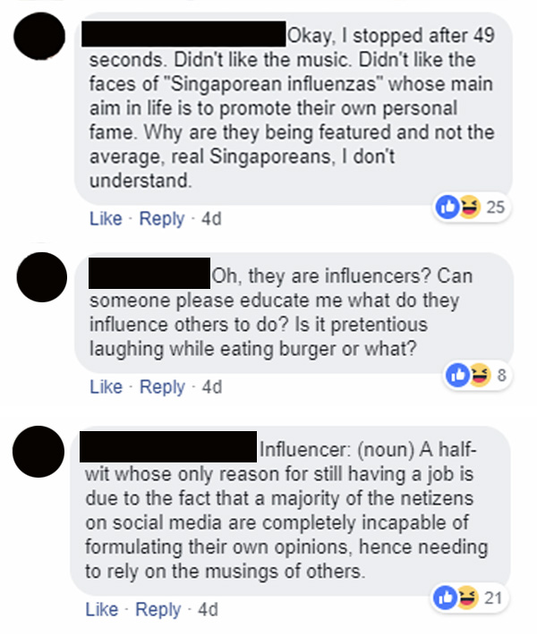Like the 'Influencer: (noun)' comment
537x644 pixels.
[102, 609]
